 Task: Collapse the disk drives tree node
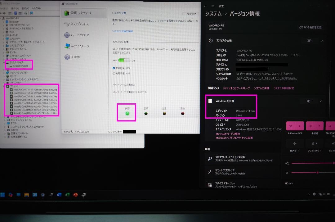(x=4, y=62)
